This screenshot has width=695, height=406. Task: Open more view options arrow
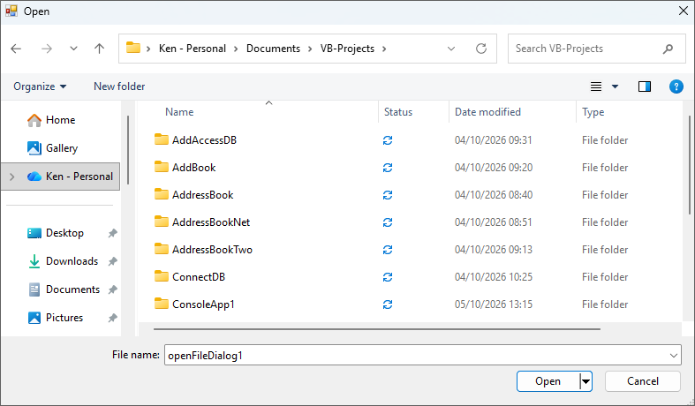[x=616, y=86]
